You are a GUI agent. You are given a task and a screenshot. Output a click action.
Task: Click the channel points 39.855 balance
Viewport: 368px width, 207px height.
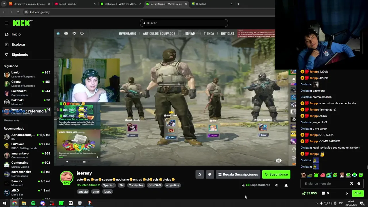coord(309,193)
